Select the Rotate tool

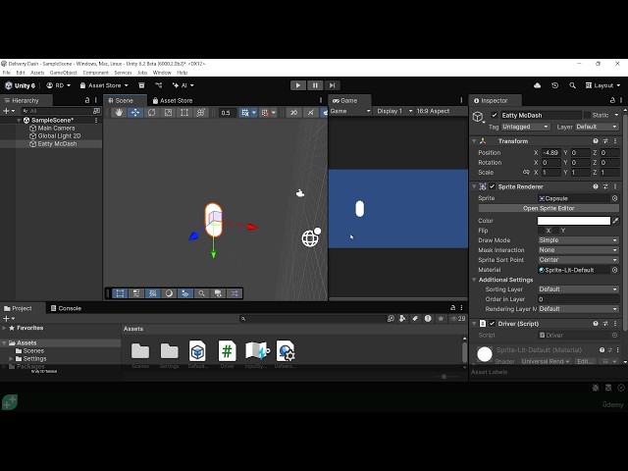pyautogui.click(x=151, y=113)
